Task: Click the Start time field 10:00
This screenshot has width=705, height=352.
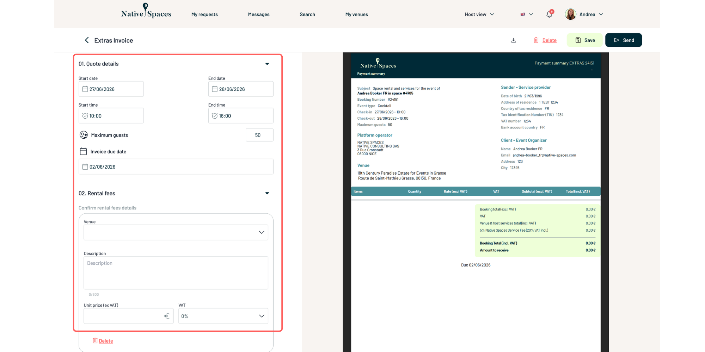Action: (111, 116)
